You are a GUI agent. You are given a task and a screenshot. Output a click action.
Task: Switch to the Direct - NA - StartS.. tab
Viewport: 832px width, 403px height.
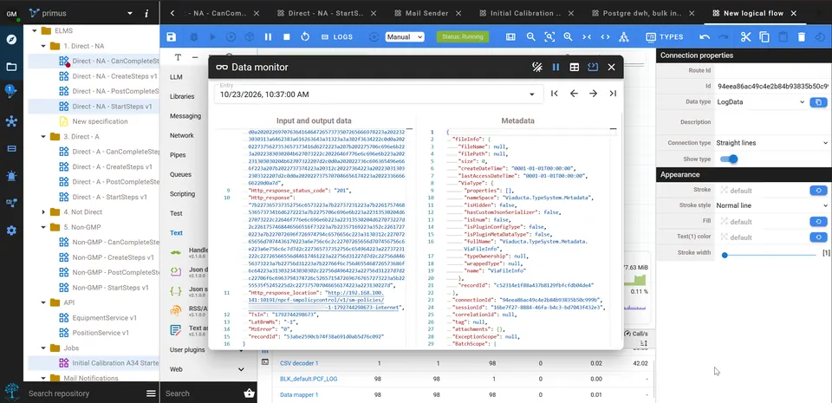tap(324, 13)
